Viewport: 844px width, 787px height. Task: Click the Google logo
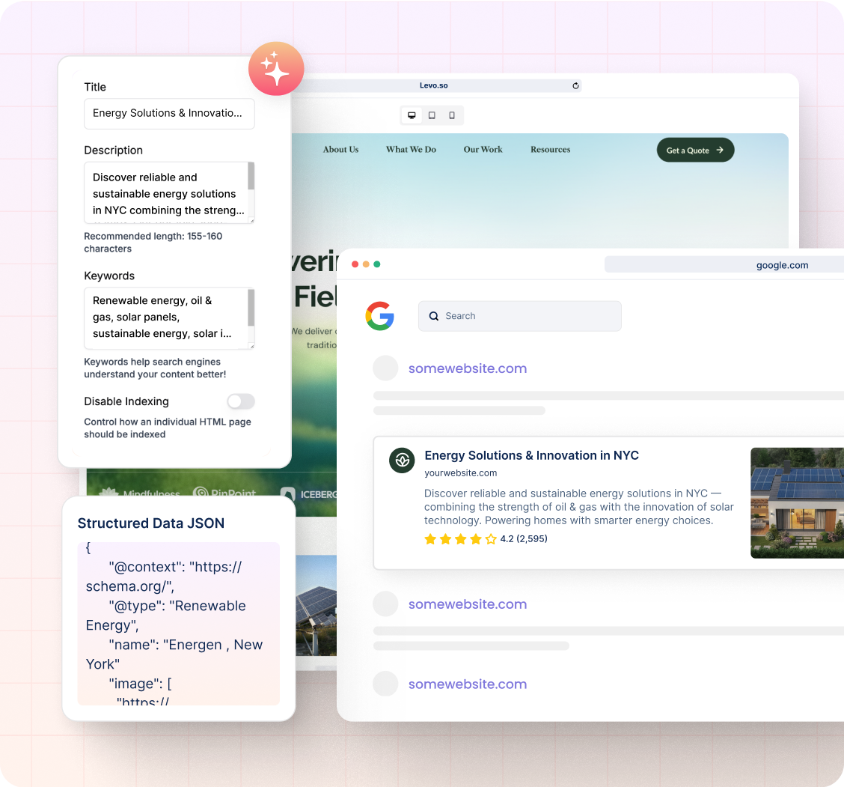click(380, 316)
